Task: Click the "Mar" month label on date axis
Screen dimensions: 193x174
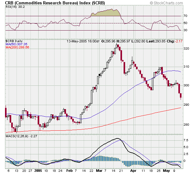Action: (99, 171)
